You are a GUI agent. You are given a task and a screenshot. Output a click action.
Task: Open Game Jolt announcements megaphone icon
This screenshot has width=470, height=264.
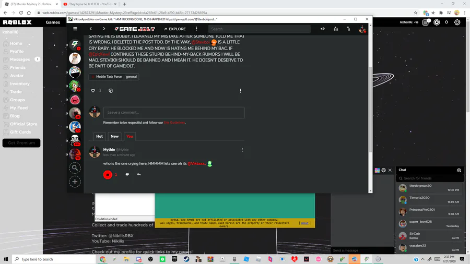323,29
